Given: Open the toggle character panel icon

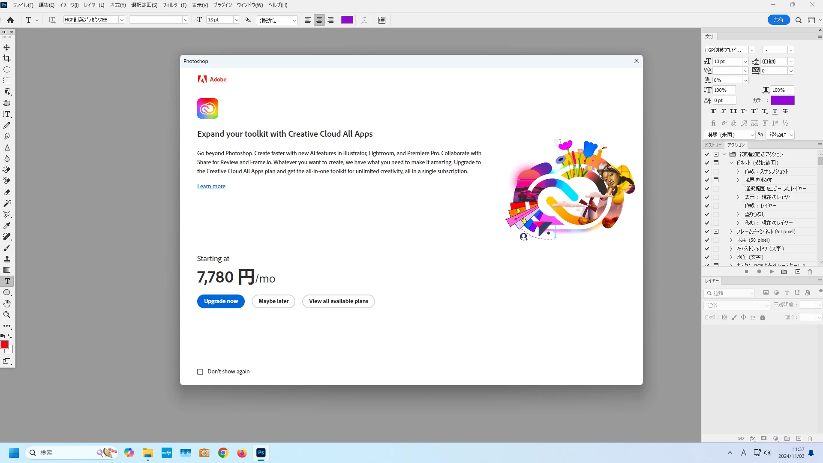Looking at the screenshot, I should (x=382, y=20).
